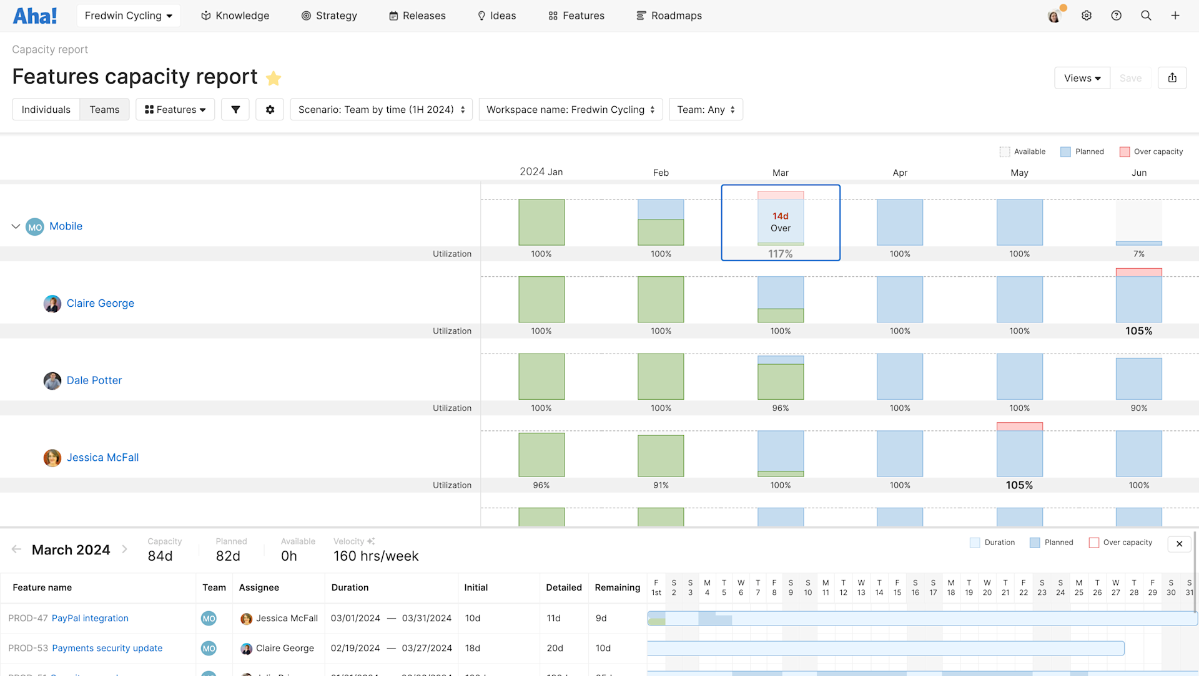Export the report using the share icon
Image resolution: width=1199 pixels, height=676 pixels.
click(x=1172, y=77)
